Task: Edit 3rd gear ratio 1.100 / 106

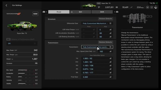Action: pos(97,65)
